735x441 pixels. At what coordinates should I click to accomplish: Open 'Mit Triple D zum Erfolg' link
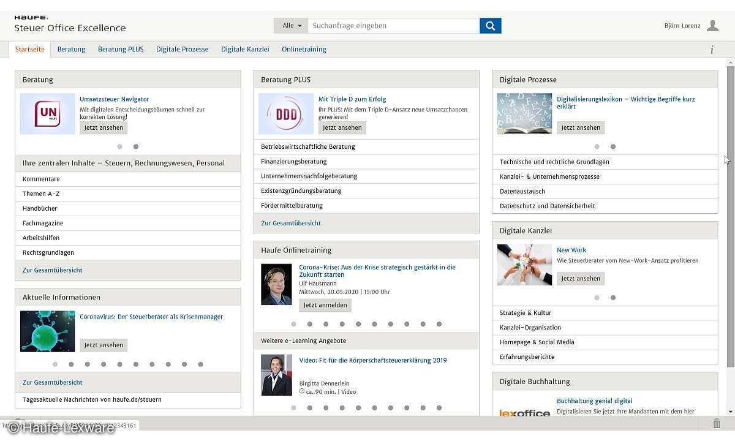[x=352, y=99]
